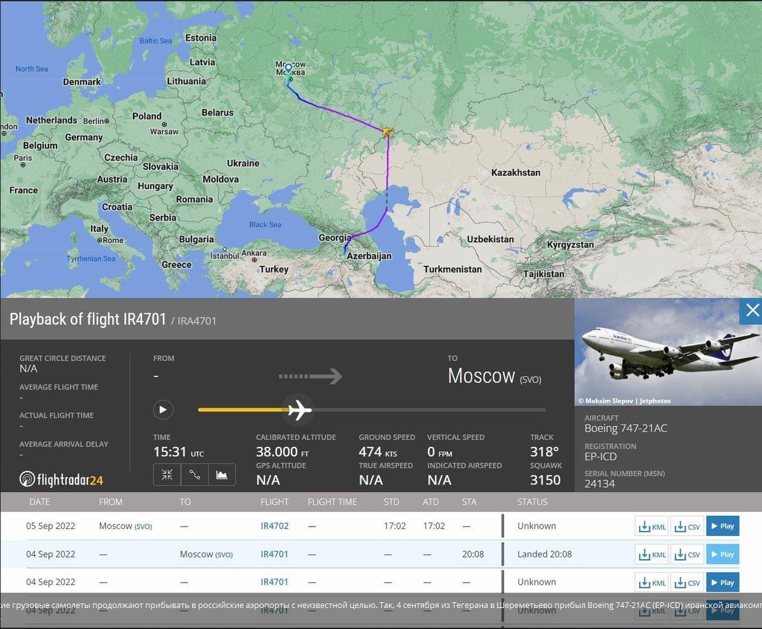Click the FLIGHT column header
This screenshot has height=629, width=762.
pyautogui.click(x=274, y=502)
